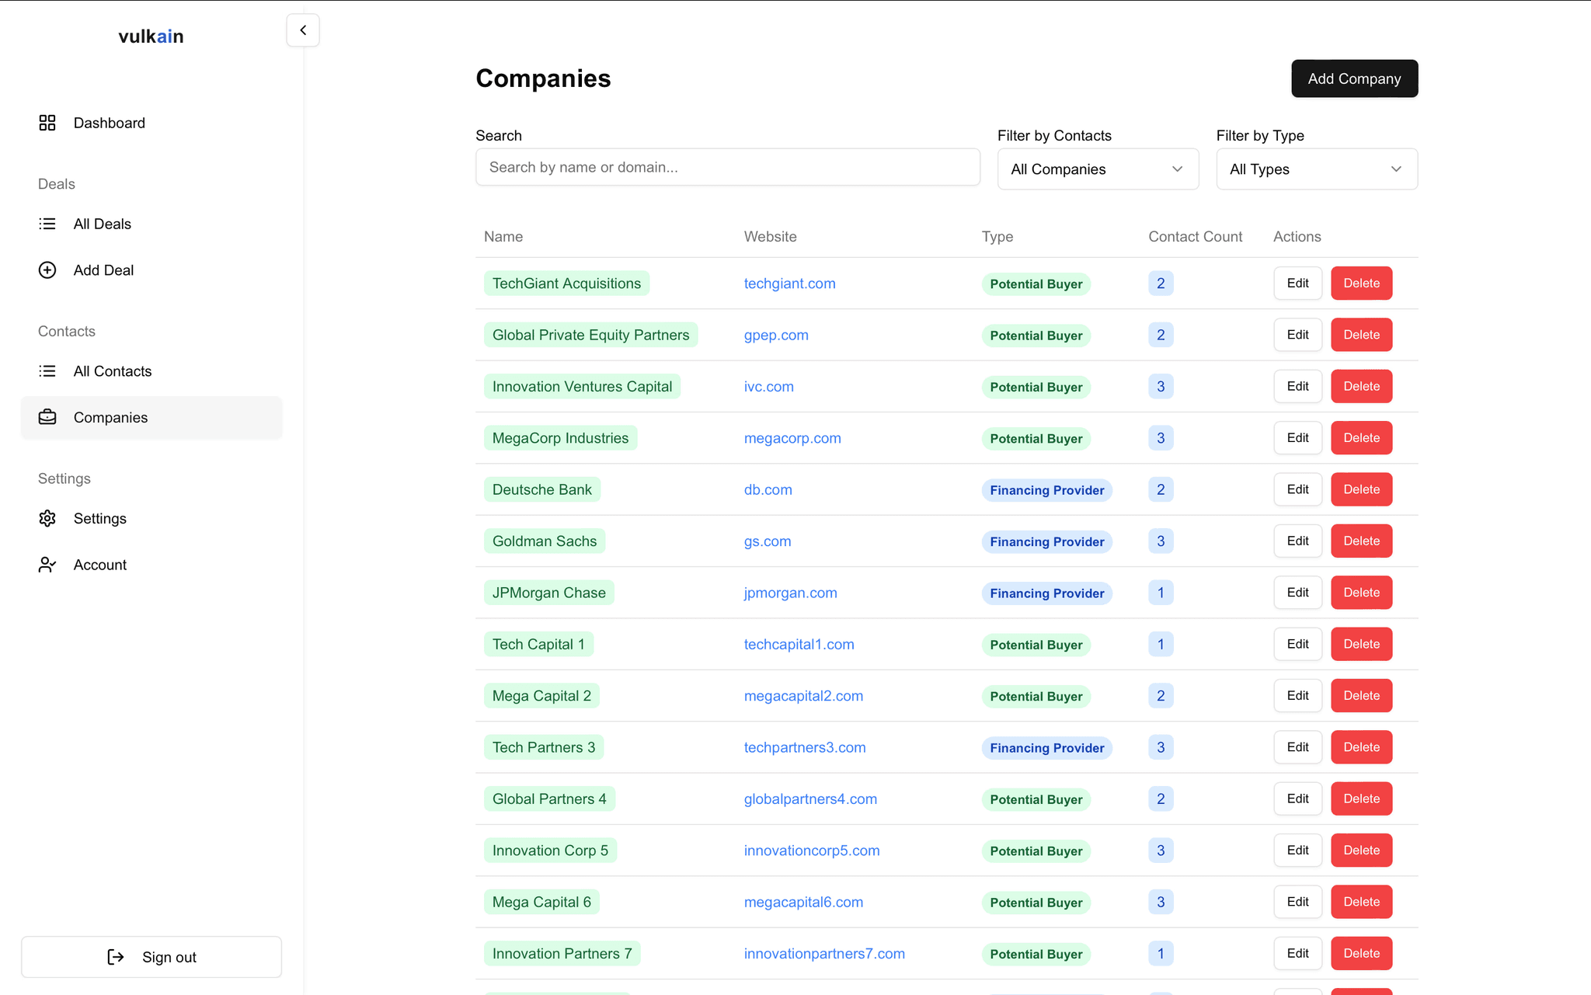Viewport: 1591px width, 995px height.
Task: Click the Add Deal plus-circle icon
Action: (x=47, y=270)
